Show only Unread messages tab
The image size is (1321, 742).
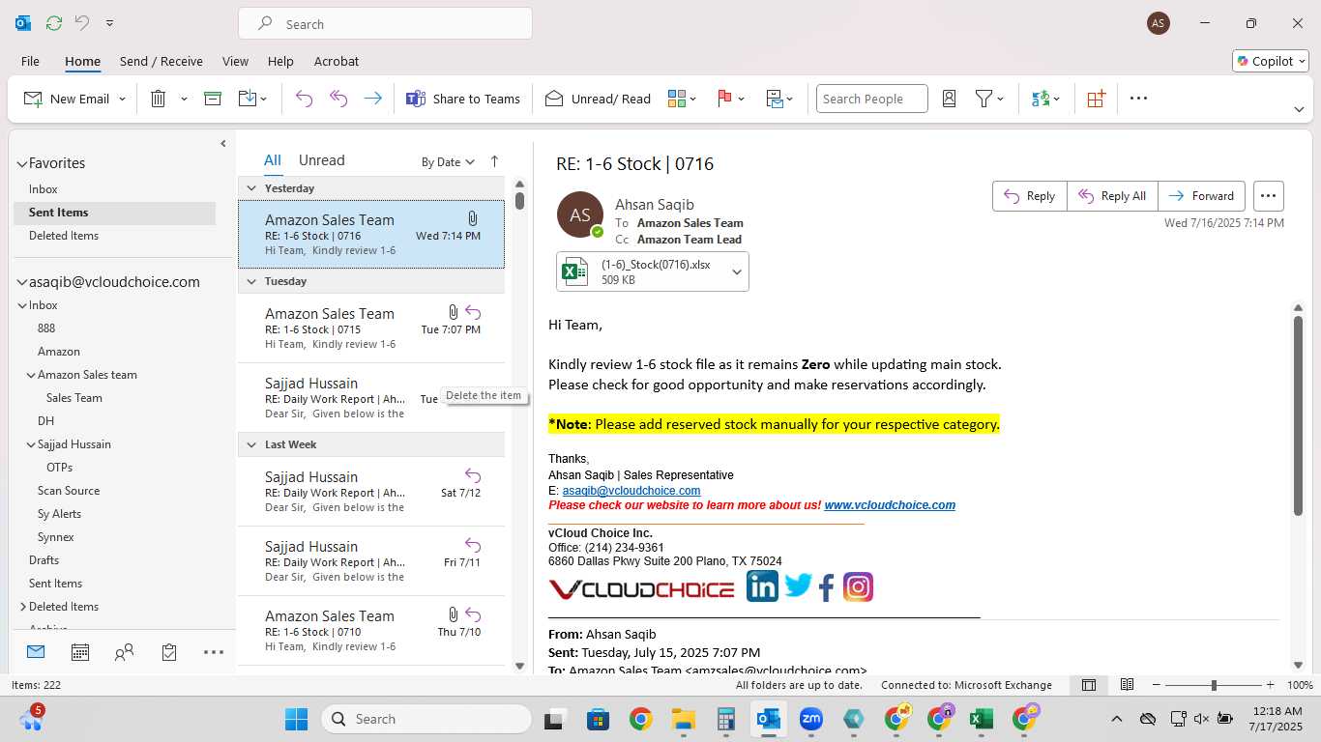click(x=321, y=160)
